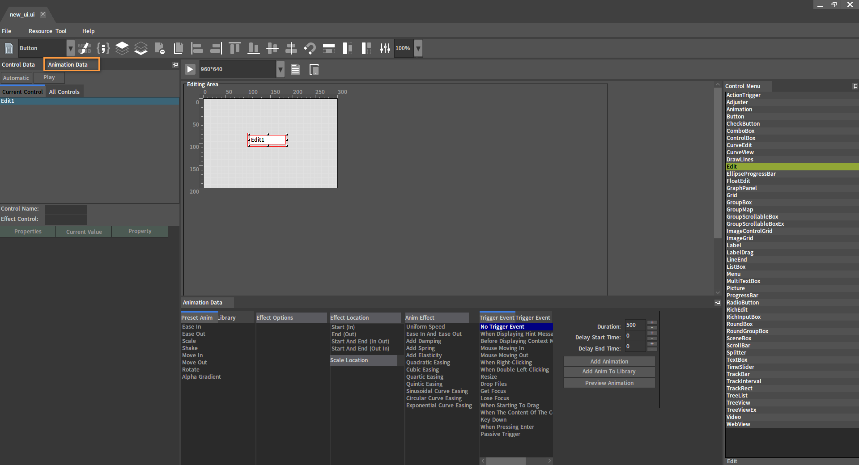Click the Play button under Animation Data
The width and height of the screenshot is (859, 465).
pyautogui.click(x=49, y=77)
